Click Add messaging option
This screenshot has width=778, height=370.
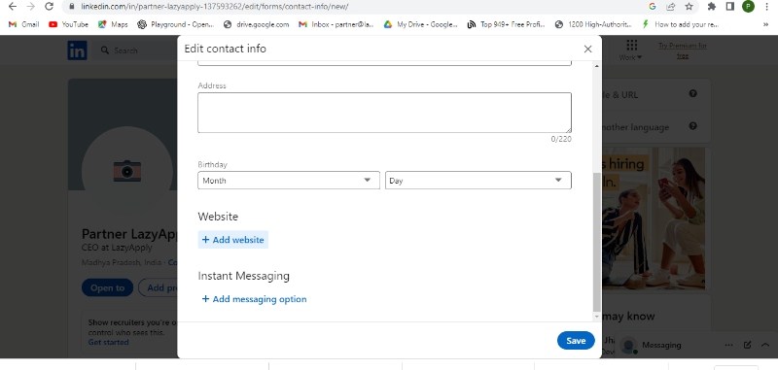254,299
